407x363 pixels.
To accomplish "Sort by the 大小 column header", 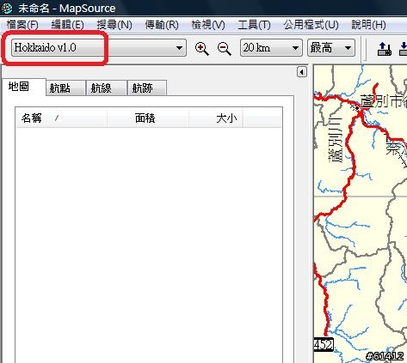I will (216, 118).
